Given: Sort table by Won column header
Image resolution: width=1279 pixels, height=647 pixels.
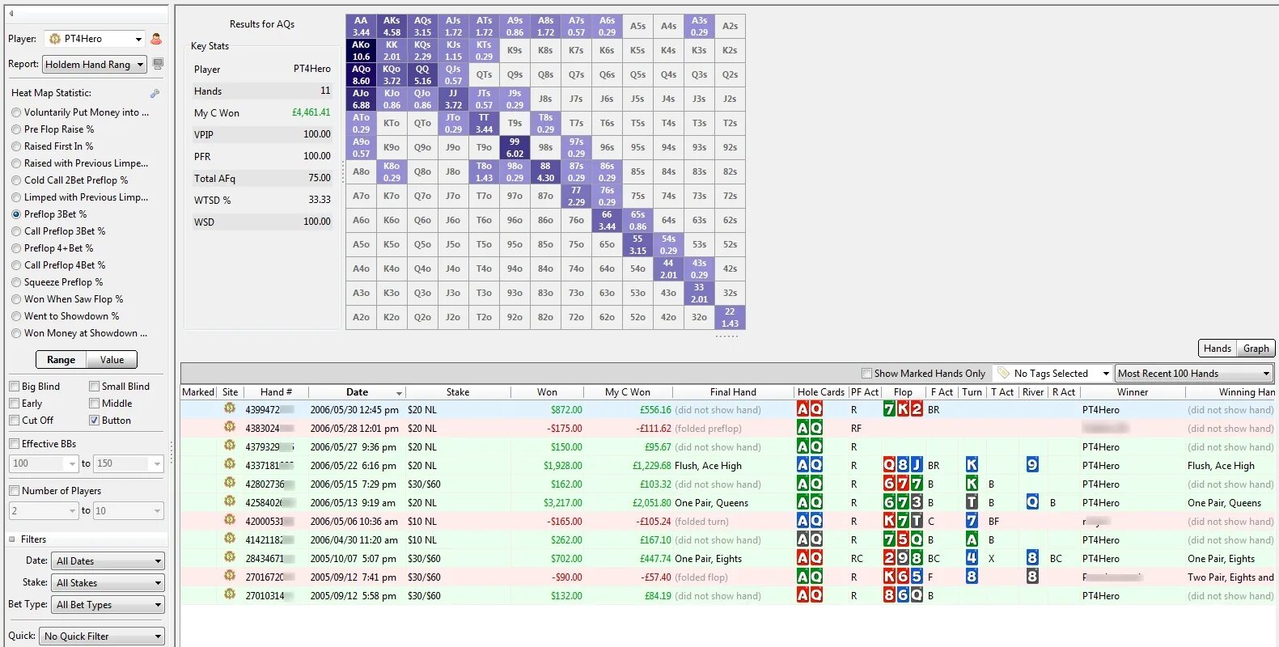Looking at the screenshot, I should pos(547,392).
